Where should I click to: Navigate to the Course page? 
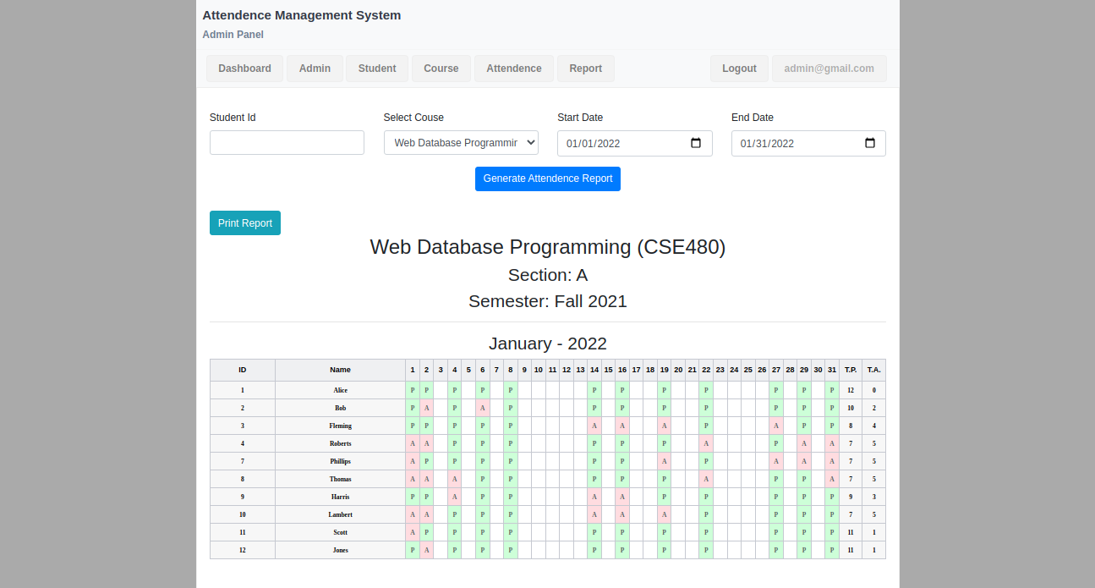tap(441, 69)
